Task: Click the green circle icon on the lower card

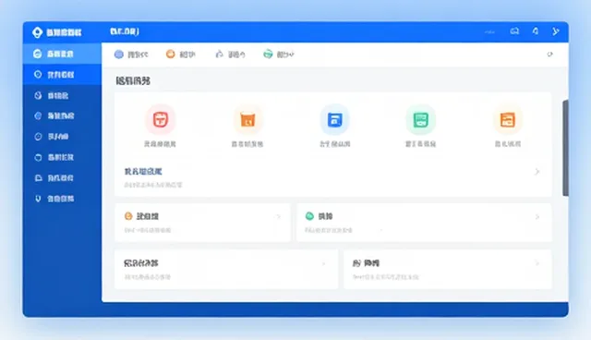Action: pyautogui.click(x=309, y=216)
